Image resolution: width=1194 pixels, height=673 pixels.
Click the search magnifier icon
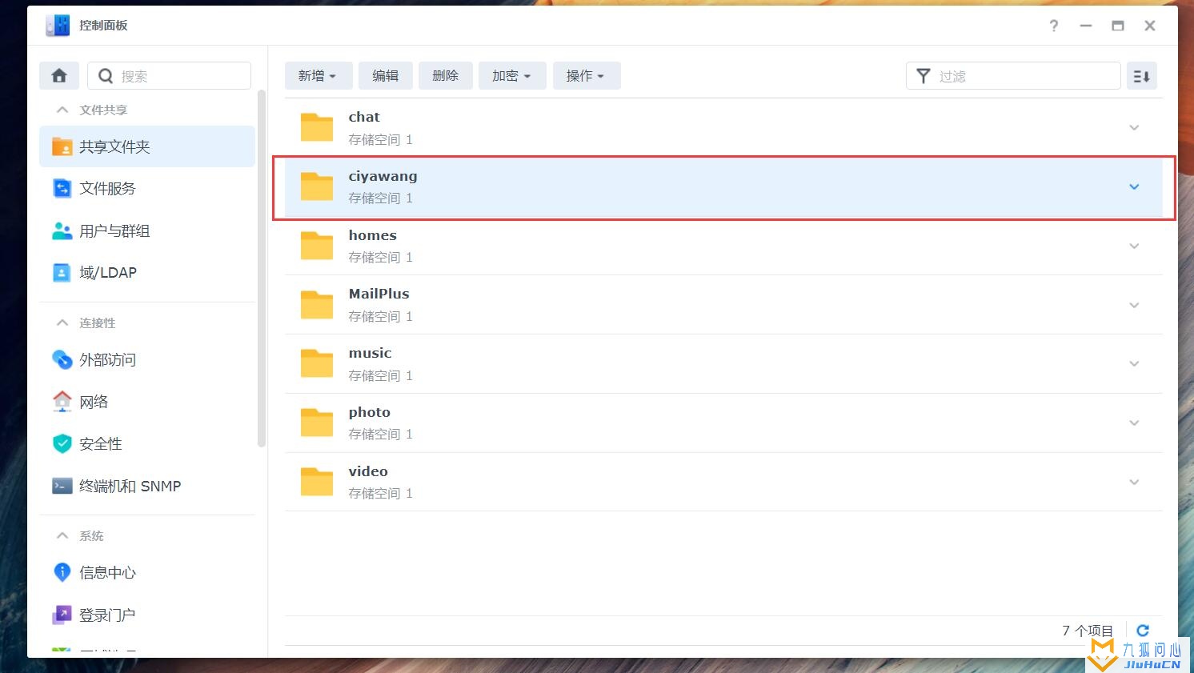[106, 76]
